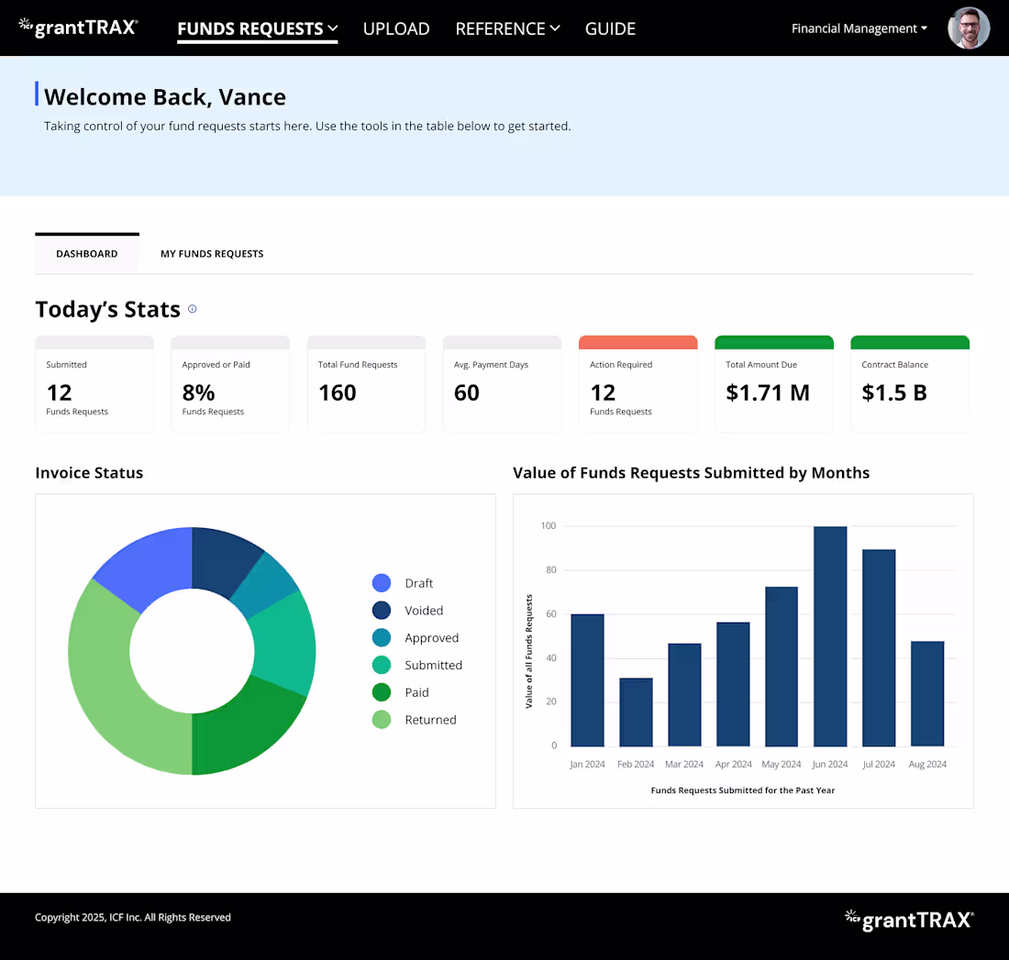Image resolution: width=1009 pixels, height=960 pixels.
Task: Click the Returned legend color dot
Action: (x=382, y=720)
